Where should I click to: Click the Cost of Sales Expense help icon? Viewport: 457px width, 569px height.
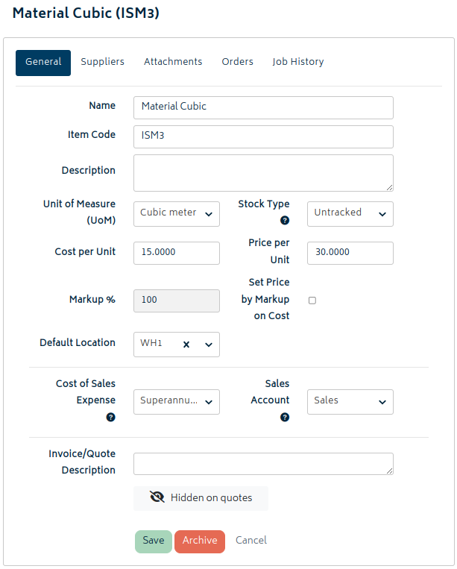pos(110,418)
